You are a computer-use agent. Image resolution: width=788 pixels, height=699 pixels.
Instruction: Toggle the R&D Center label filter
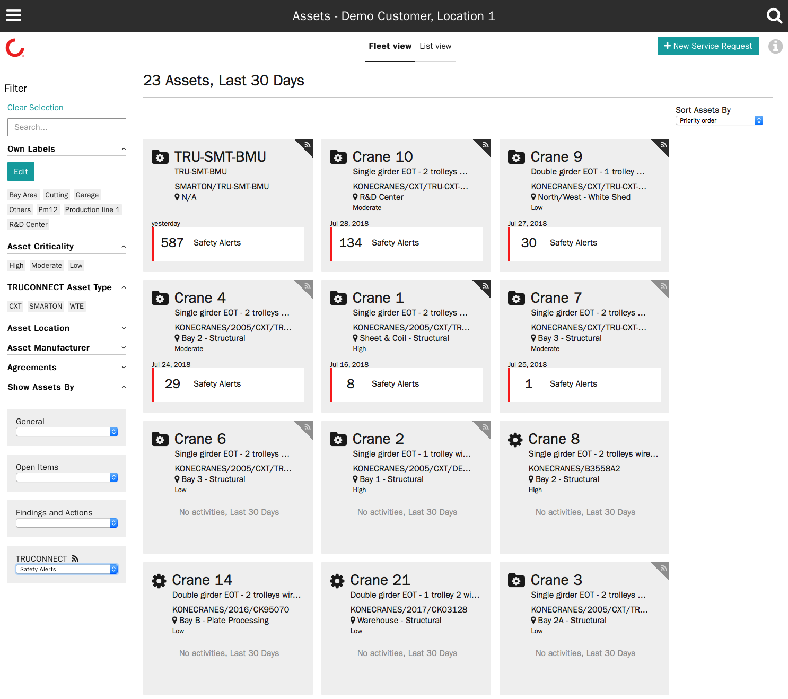(x=29, y=224)
